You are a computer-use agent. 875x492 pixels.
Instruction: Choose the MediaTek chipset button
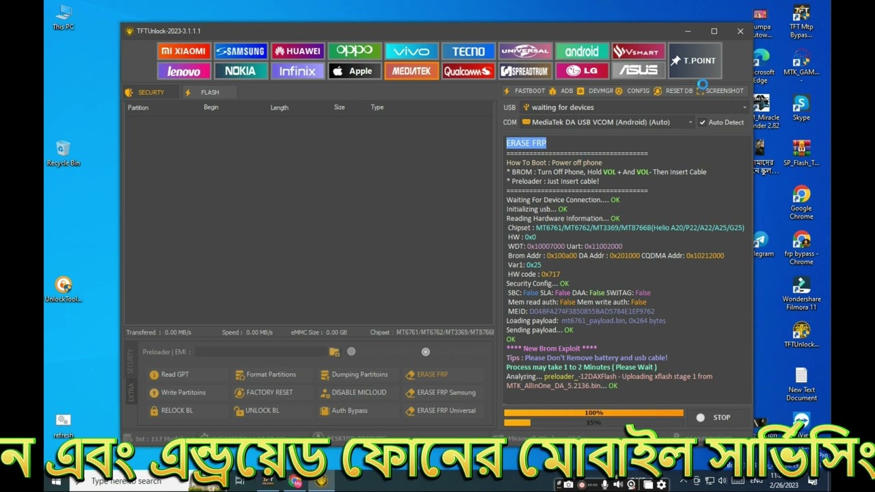411,71
